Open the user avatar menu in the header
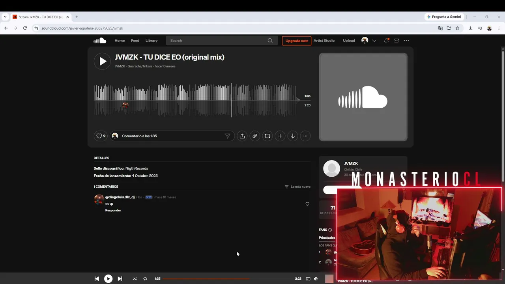The height and width of the screenshot is (284, 505). (x=365, y=41)
